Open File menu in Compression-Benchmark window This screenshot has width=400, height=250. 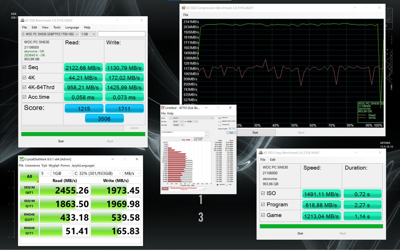(186, 15)
